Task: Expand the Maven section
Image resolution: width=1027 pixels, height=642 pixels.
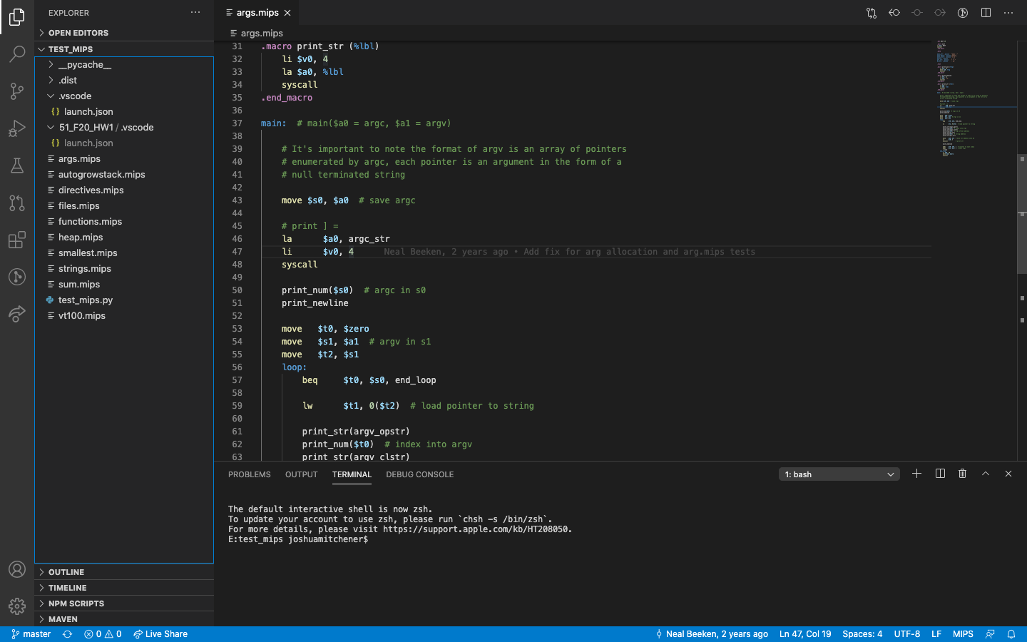Action: [x=124, y=619]
